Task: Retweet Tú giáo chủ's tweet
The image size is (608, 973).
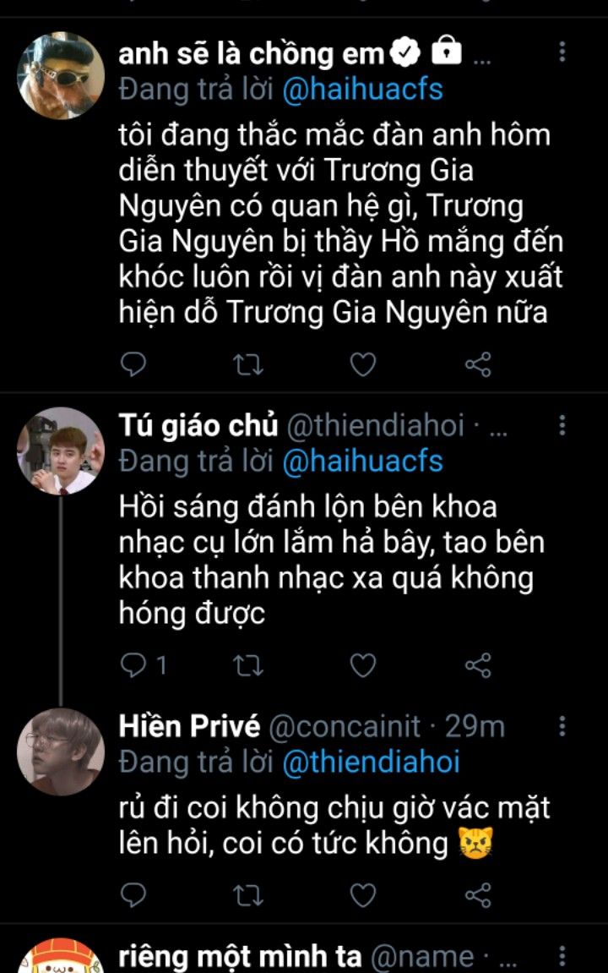Action: click(x=248, y=666)
